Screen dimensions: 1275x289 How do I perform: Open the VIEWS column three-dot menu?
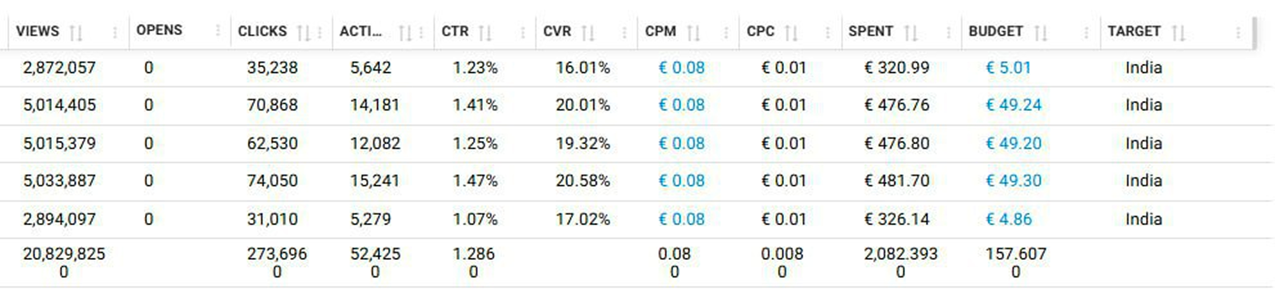[115, 33]
